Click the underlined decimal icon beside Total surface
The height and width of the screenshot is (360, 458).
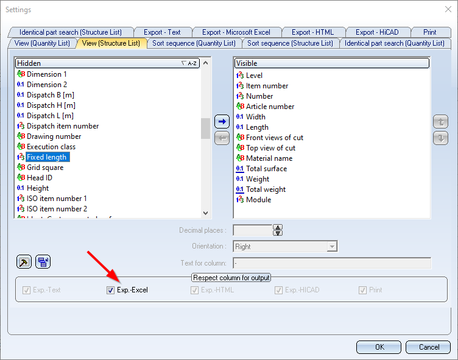240,169
